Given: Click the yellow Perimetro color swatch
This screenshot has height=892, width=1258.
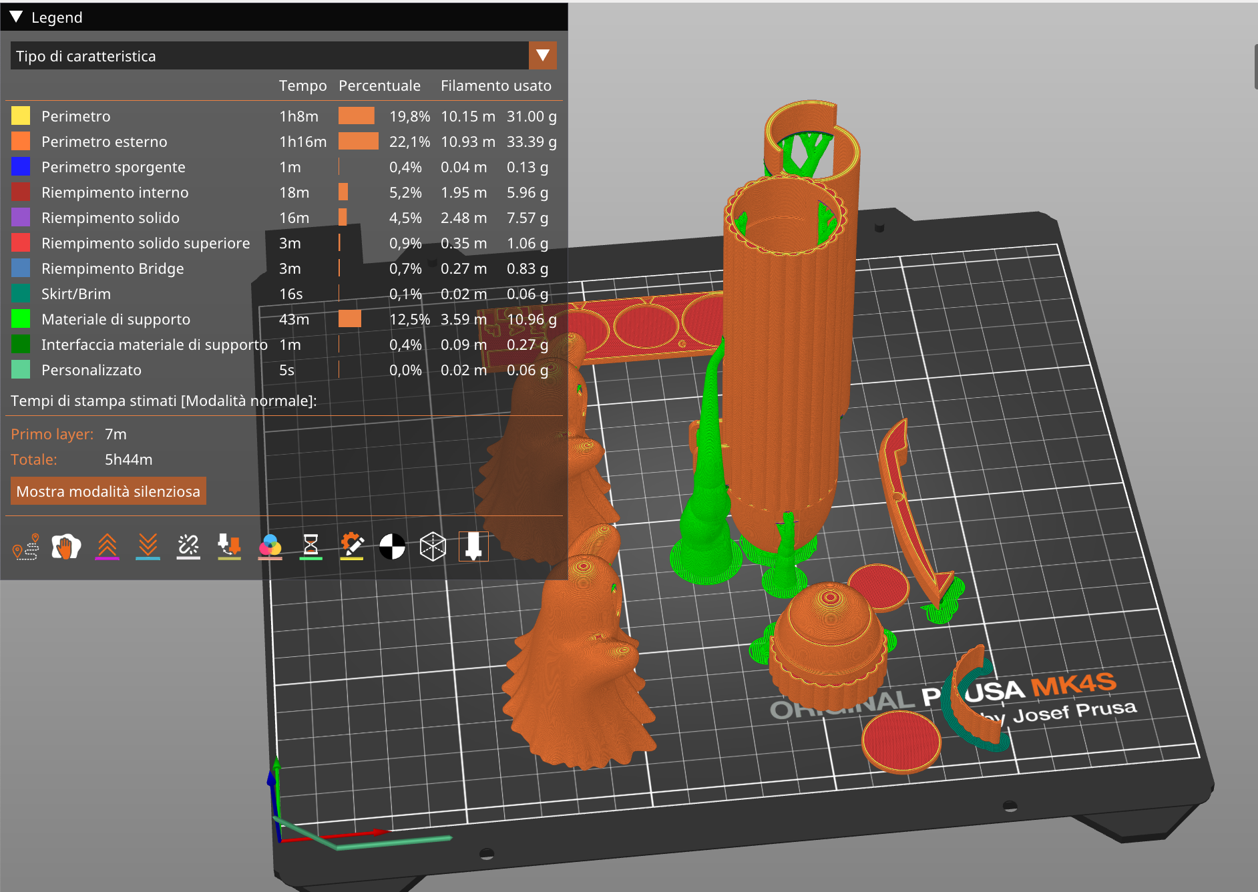Looking at the screenshot, I should (x=21, y=116).
